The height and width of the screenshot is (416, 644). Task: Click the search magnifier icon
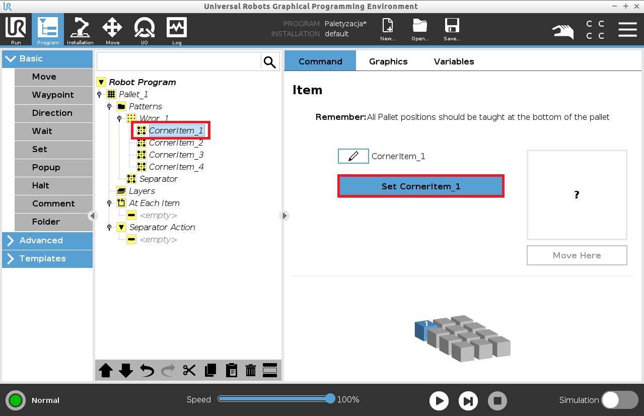(x=270, y=62)
